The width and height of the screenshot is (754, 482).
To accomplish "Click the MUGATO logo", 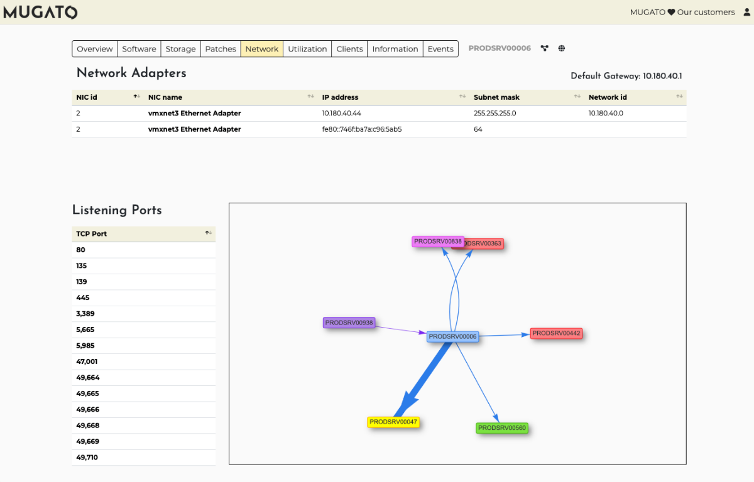I will (40, 12).
